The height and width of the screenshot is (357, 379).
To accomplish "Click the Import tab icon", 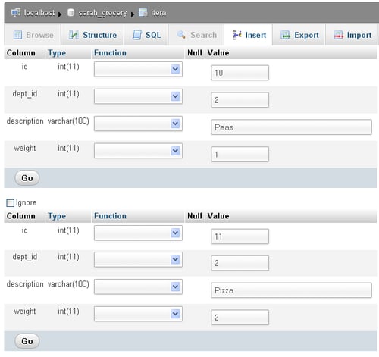I will coord(338,35).
